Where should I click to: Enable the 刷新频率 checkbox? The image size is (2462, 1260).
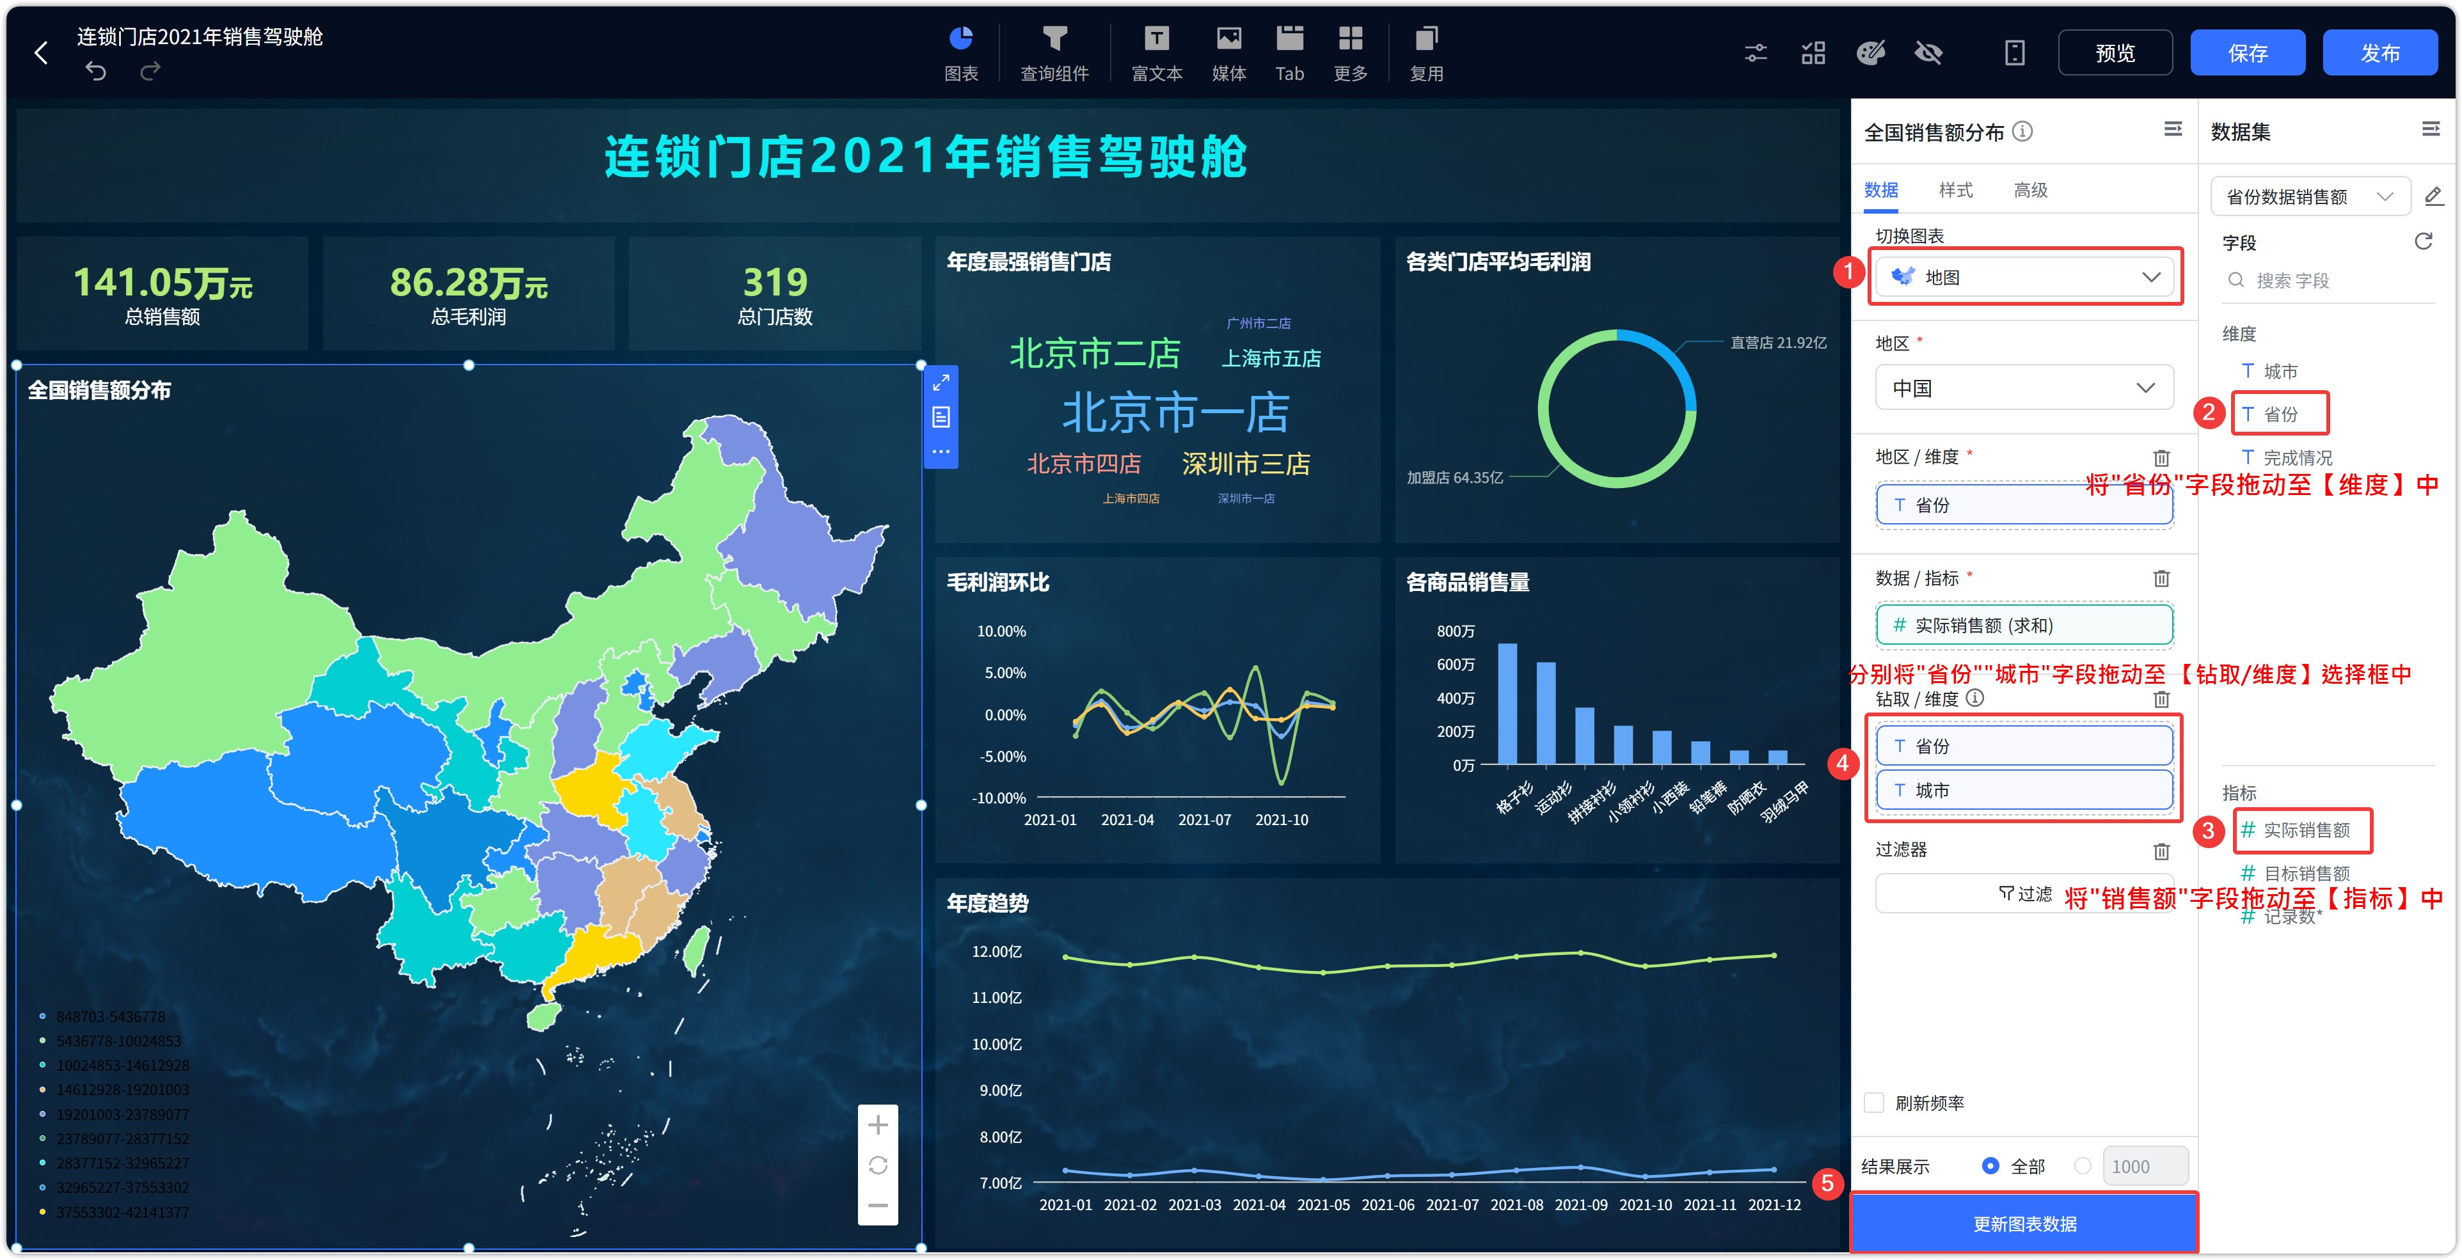(x=1874, y=1103)
